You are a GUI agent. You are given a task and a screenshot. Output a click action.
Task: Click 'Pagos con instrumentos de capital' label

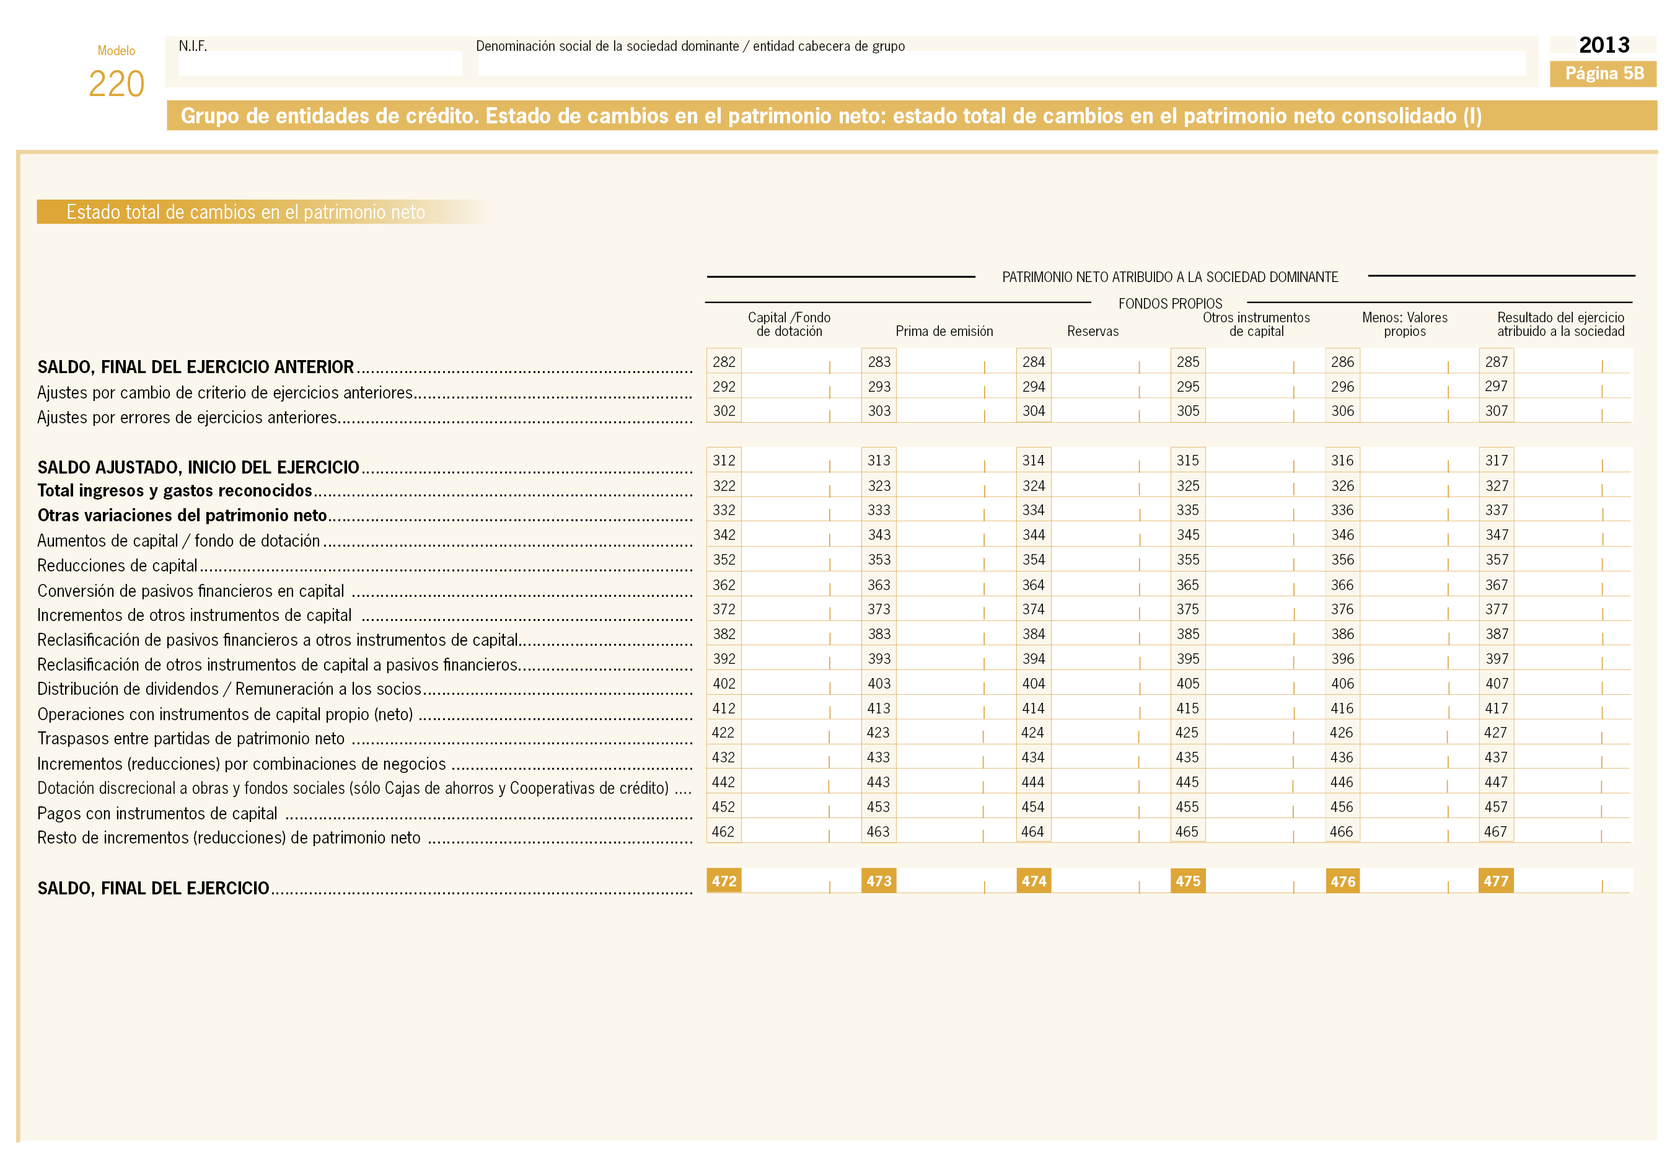(157, 813)
